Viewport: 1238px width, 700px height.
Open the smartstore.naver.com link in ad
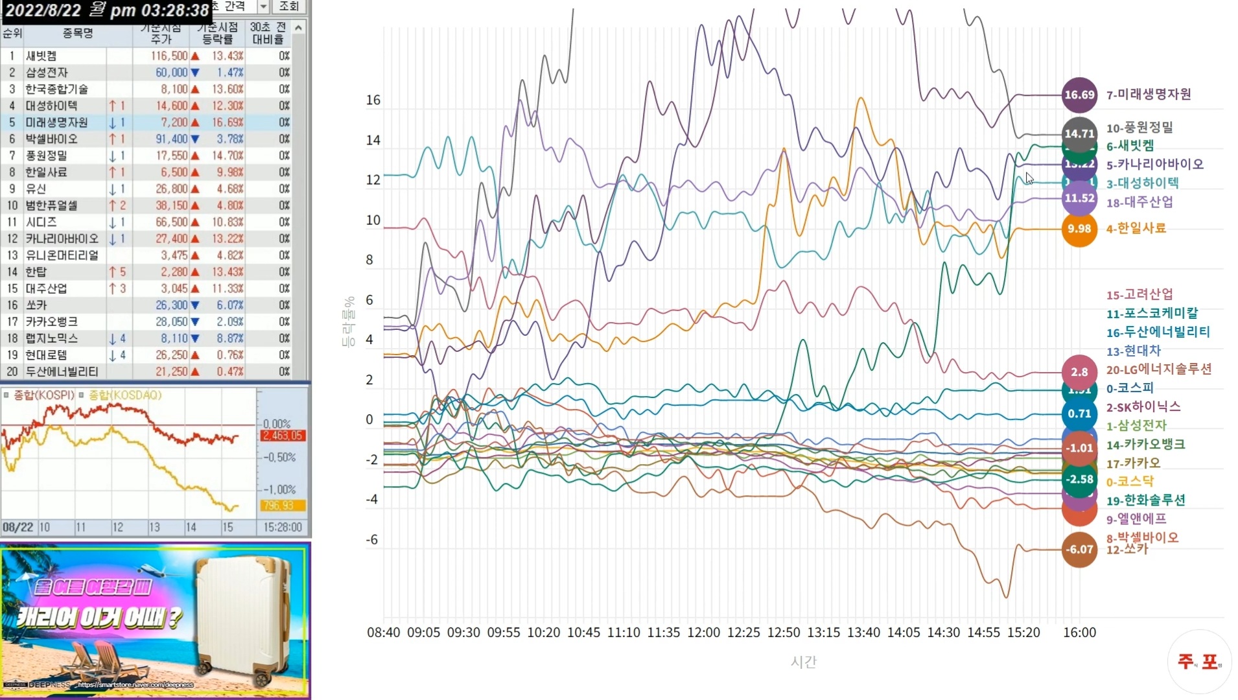135,684
